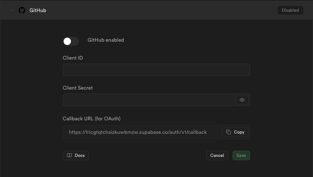Click the GitHub provider title text
The height and width of the screenshot is (177, 313).
tap(38, 10)
